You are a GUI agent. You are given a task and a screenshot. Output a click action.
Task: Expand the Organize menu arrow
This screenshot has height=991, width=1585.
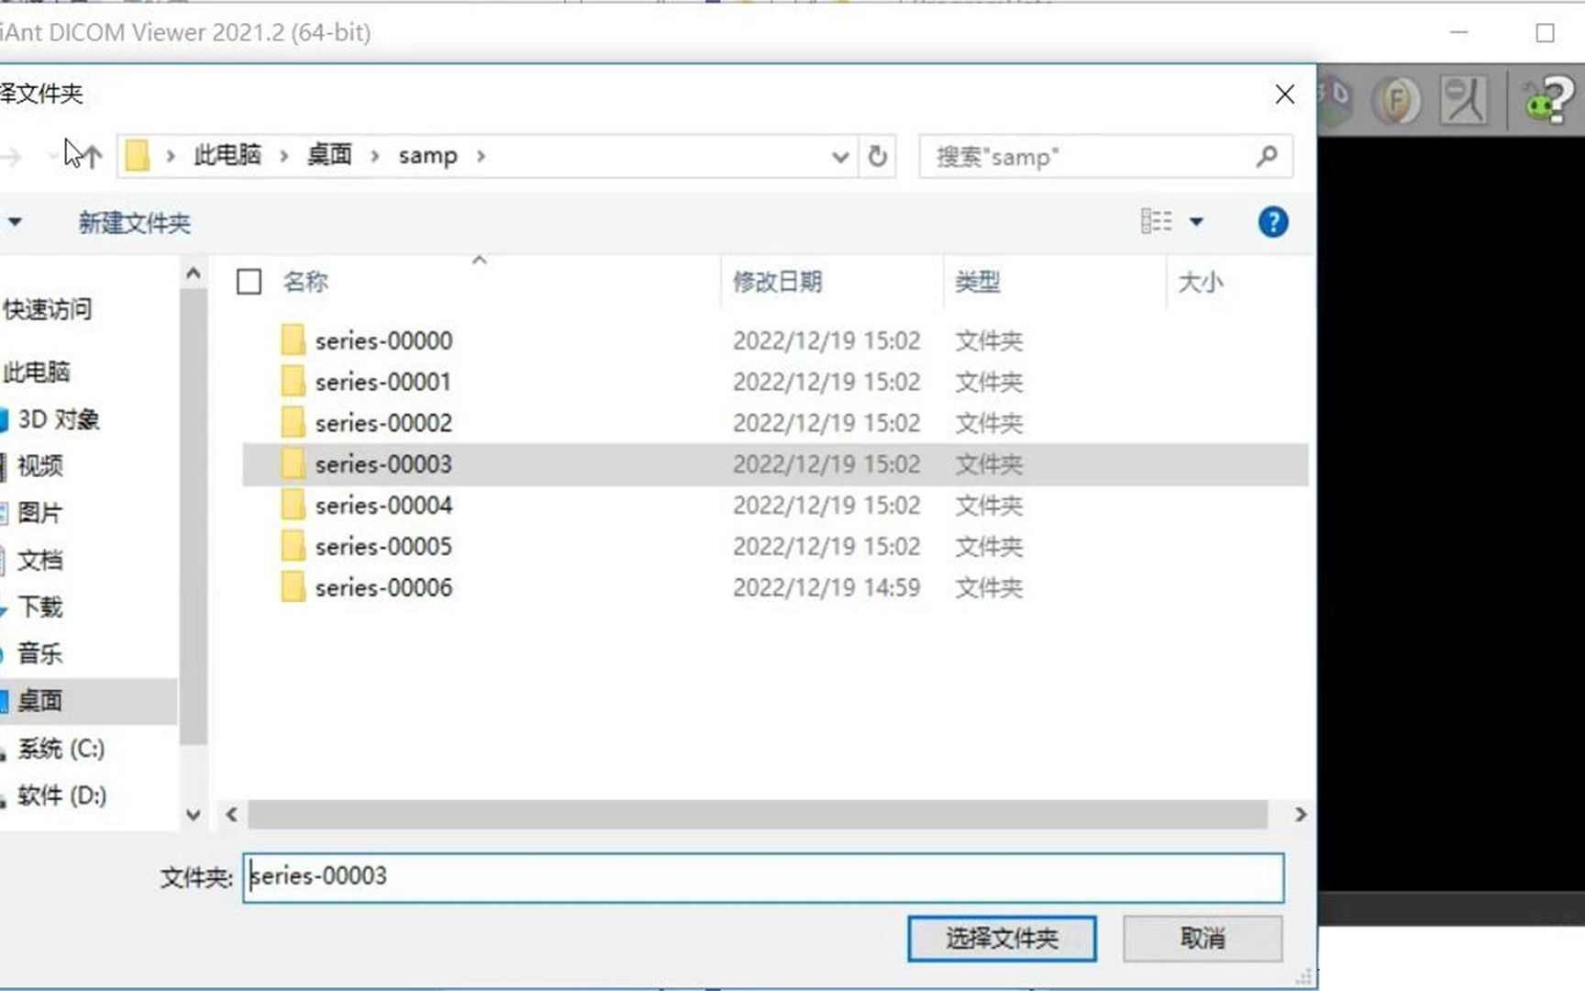point(15,222)
